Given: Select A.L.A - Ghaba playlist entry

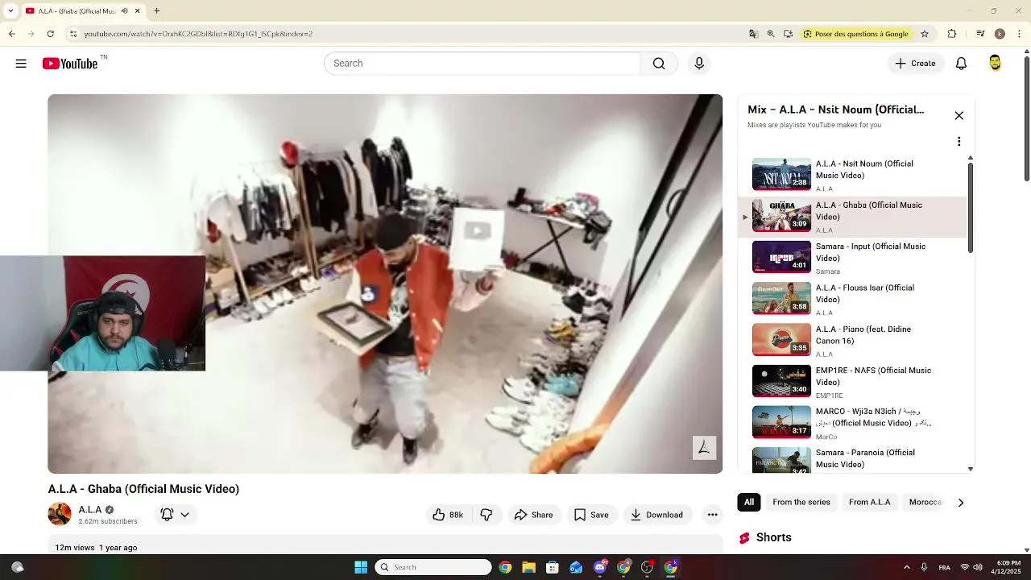Looking at the screenshot, I should point(852,217).
